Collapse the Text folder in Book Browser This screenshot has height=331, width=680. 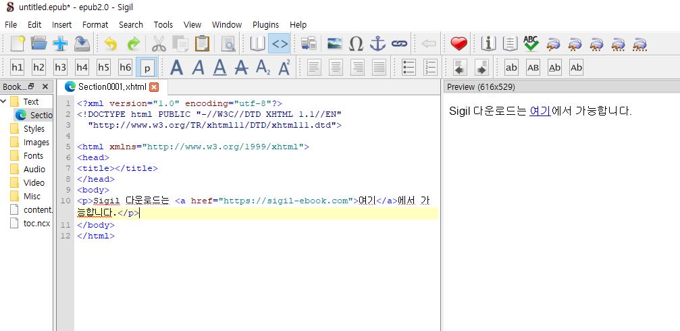4,101
